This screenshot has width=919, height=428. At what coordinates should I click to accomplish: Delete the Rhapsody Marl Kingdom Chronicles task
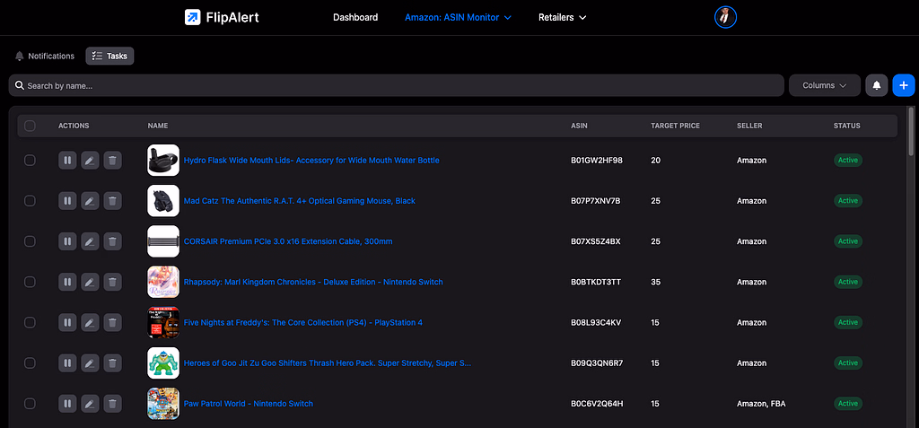(x=112, y=282)
